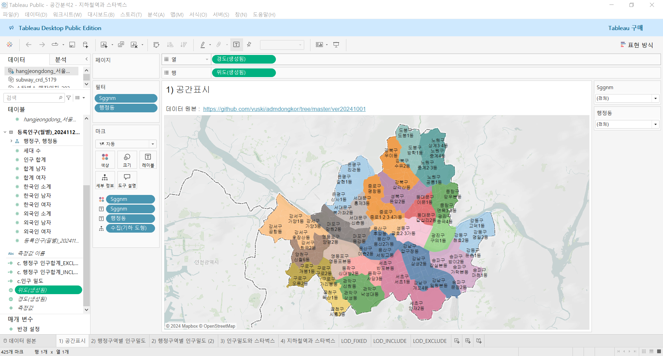Open the mark type Automatic dropdown

coord(126,144)
